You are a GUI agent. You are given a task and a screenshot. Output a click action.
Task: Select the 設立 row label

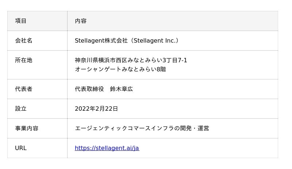tap(21, 109)
